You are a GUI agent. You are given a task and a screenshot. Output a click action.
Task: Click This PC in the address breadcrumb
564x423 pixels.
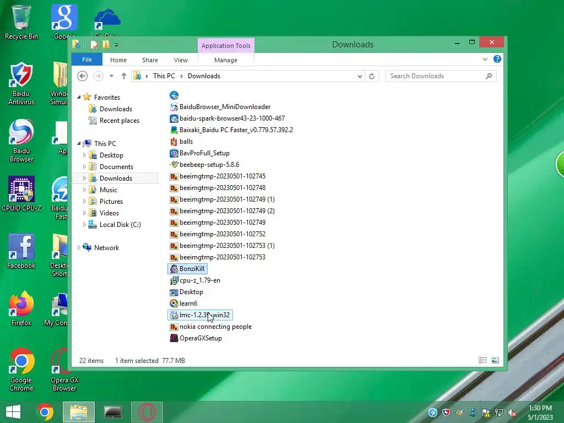[164, 76]
